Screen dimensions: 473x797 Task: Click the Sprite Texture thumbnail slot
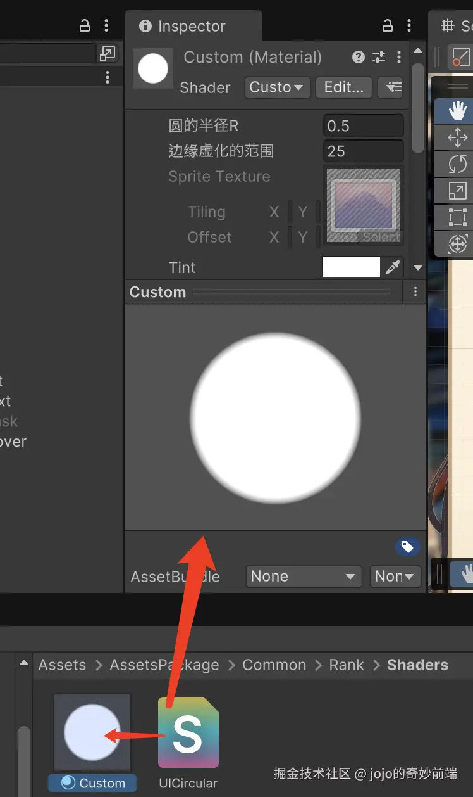(364, 205)
